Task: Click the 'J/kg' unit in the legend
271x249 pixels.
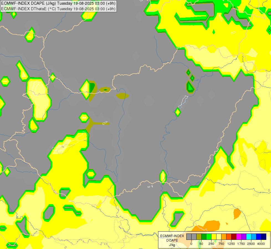Action: tap(172, 245)
